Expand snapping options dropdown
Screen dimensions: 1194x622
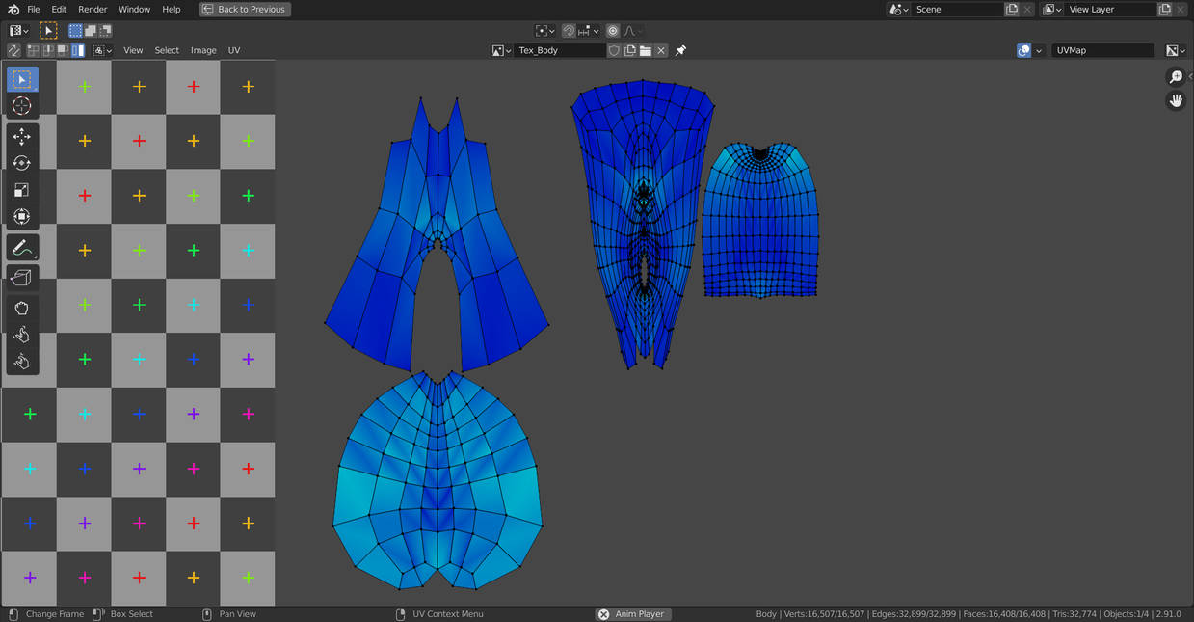pyautogui.click(x=587, y=31)
